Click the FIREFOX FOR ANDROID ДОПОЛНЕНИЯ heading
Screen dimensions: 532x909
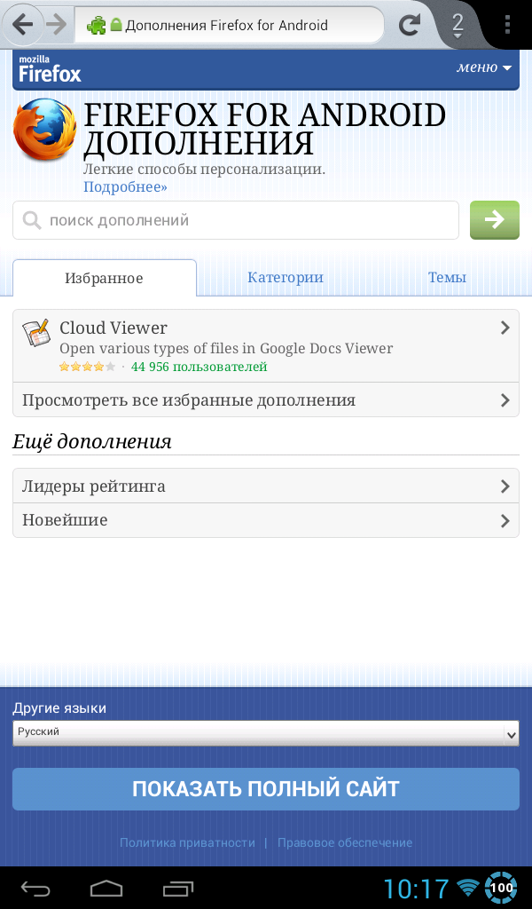(264, 130)
